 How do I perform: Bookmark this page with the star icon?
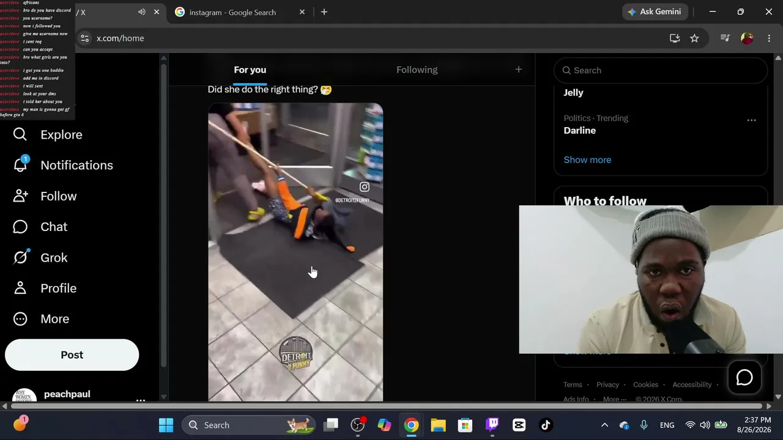pos(694,38)
